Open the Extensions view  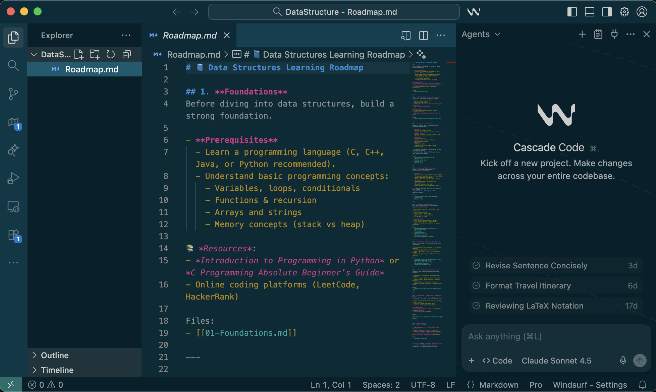[13, 235]
